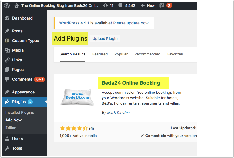Click the Media icon in sidebar
The width and height of the screenshot is (234, 158).
pyautogui.click(x=7, y=50)
